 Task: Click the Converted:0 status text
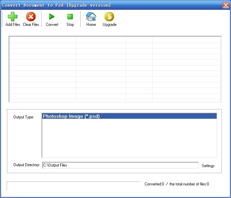pyautogui.click(x=154, y=184)
